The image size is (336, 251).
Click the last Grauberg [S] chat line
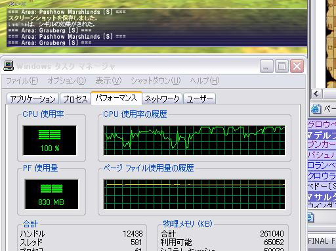pos(50,43)
